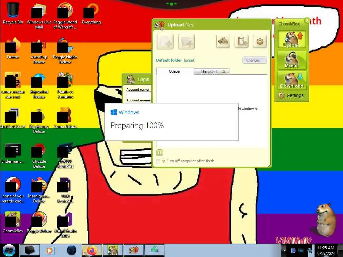
Task: Click the Download button in ChomikBox panel
Action: pyautogui.click(x=292, y=80)
